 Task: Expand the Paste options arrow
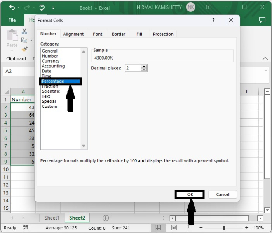tap(12, 51)
